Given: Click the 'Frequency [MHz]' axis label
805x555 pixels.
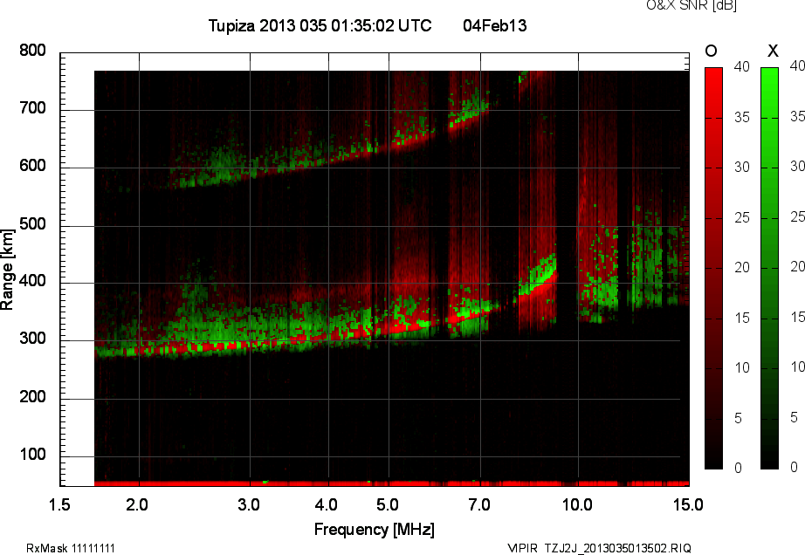Looking at the screenshot, I should tap(375, 530).
